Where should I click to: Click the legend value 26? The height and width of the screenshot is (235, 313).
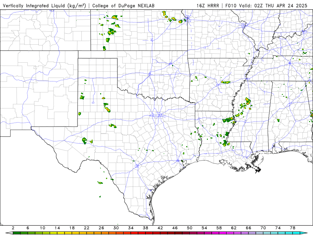pyautogui.click(x=101, y=228)
